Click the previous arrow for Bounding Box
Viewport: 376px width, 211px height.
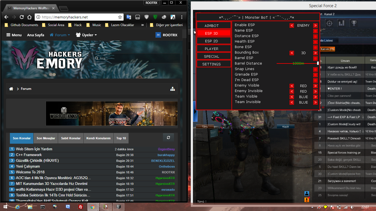(292, 53)
